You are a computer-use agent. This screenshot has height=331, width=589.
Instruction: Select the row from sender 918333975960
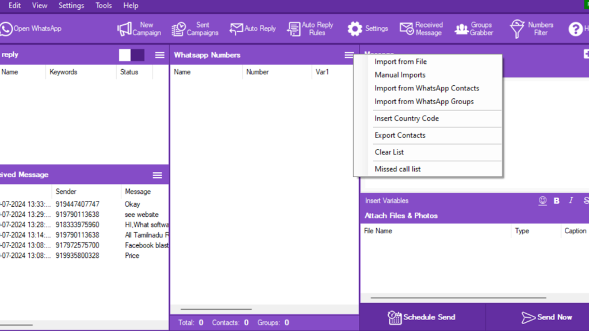(85, 225)
